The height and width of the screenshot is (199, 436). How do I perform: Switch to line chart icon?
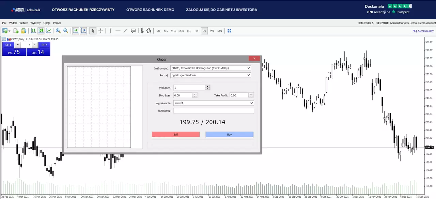click(x=49, y=31)
